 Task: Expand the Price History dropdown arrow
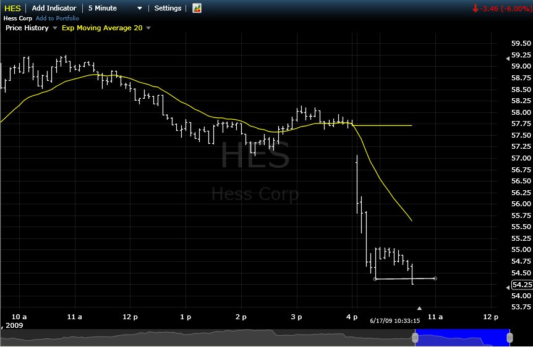[x=55, y=28]
